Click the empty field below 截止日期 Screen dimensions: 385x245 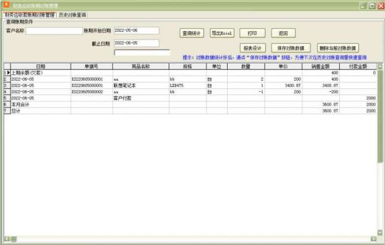click(142, 53)
